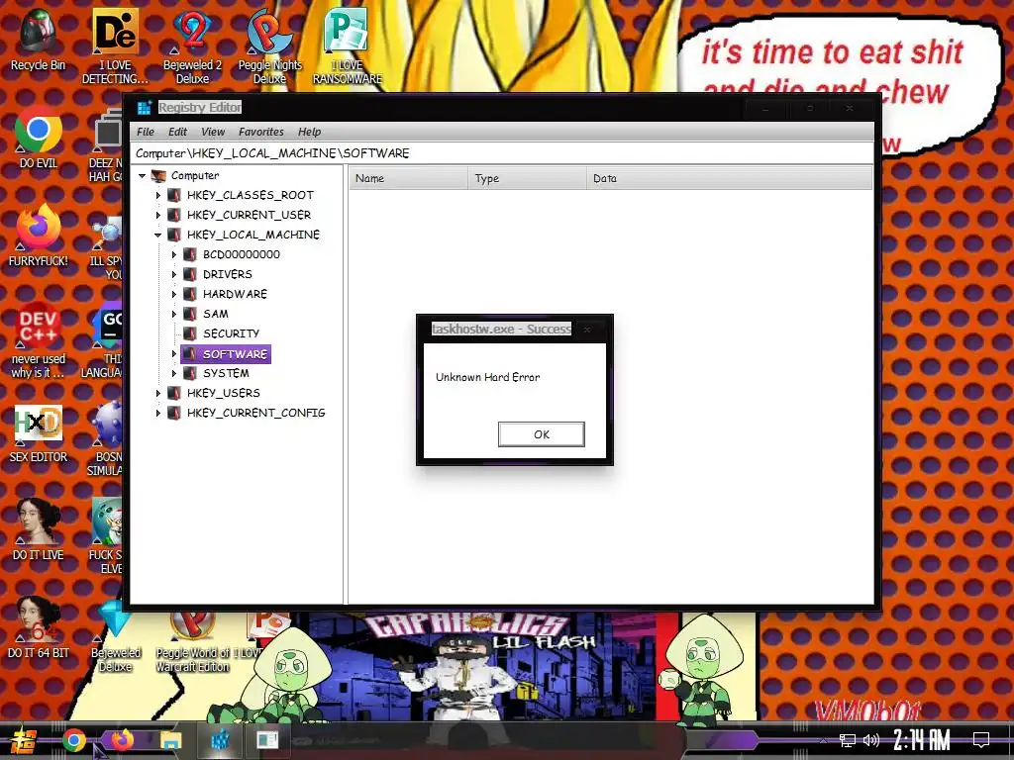Click the Computer icon in the registry tree
Viewport: 1014px width, 760px height.
[158, 176]
